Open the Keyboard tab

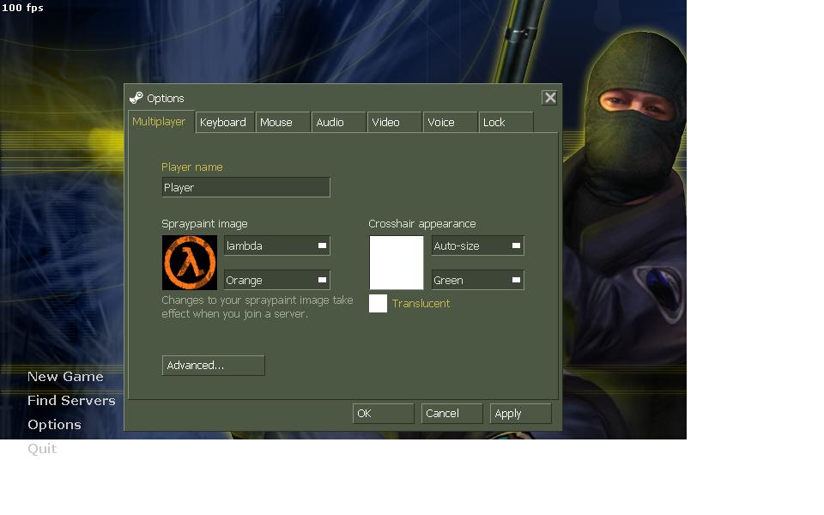point(225,122)
